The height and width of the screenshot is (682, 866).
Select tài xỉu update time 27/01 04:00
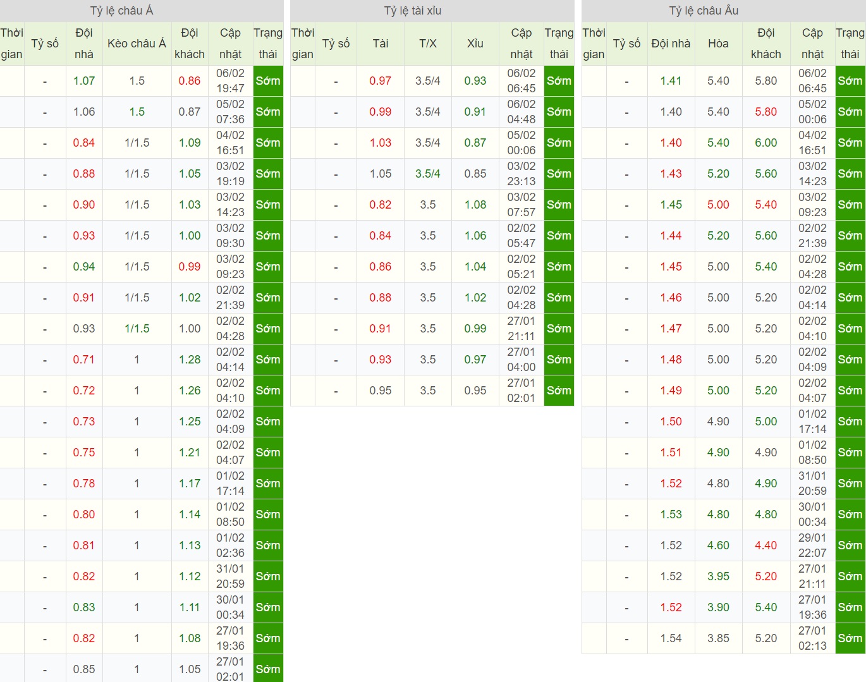pos(521,360)
